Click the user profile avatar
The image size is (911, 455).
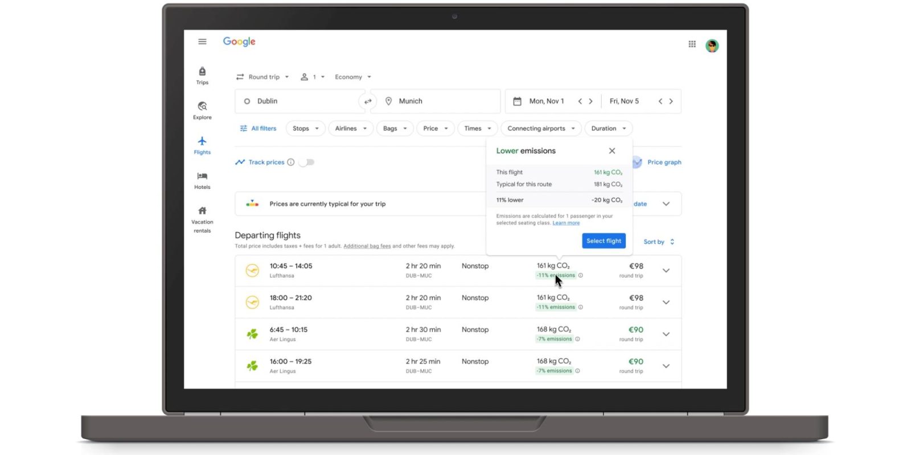pyautogui.click(x=712, y=45)
